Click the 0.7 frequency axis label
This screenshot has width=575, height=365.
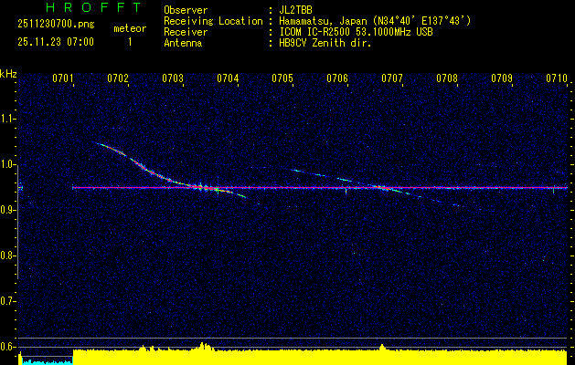pos(8,300)
